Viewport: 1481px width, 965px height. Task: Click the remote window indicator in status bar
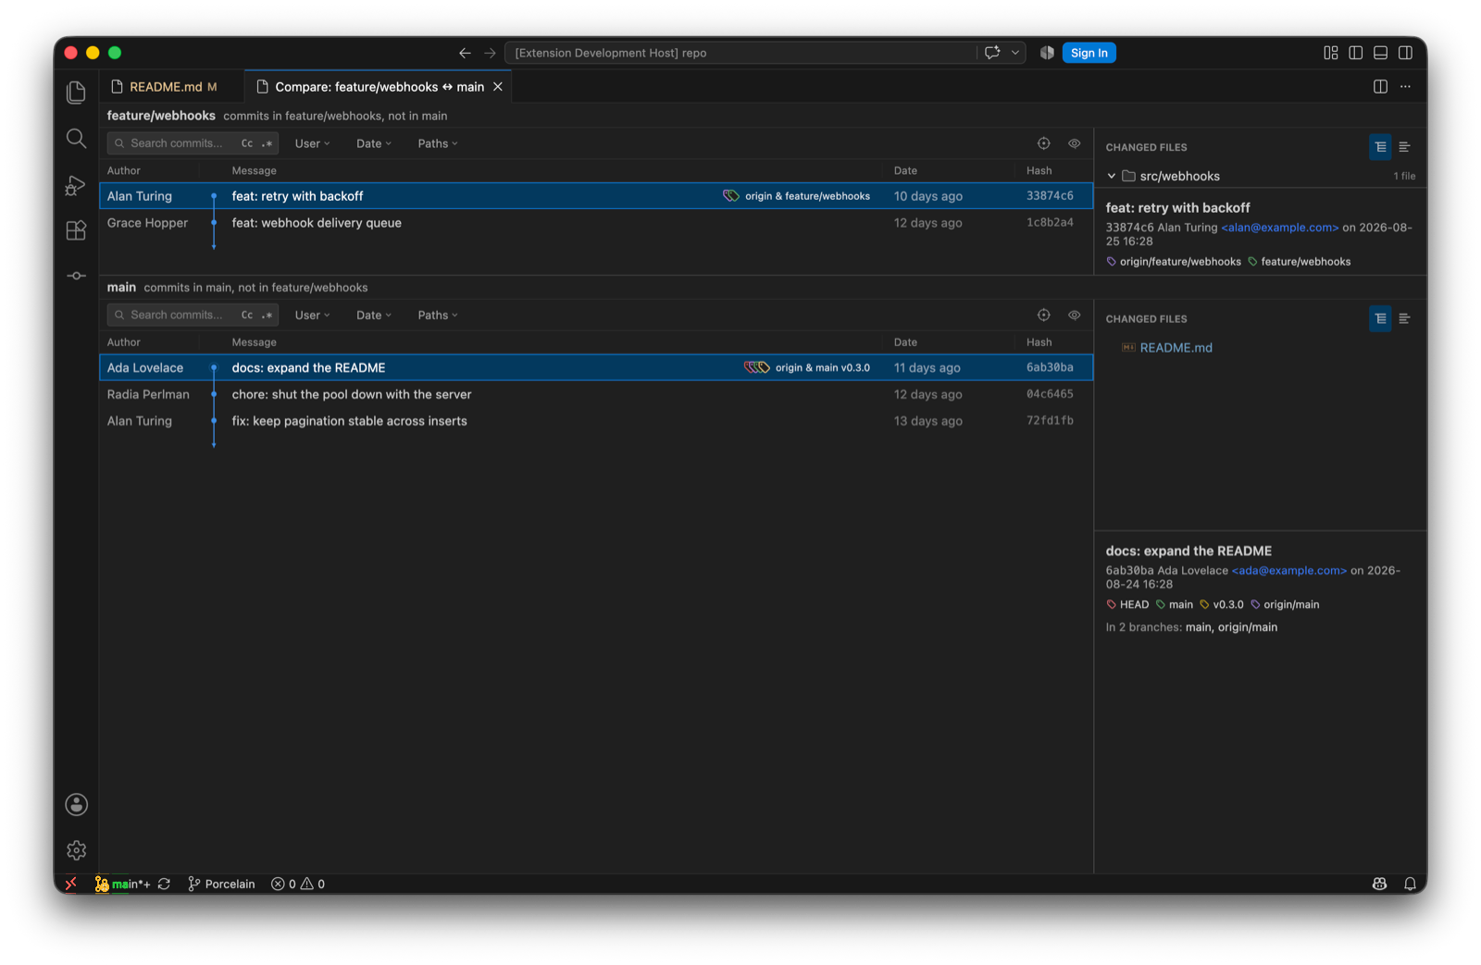(71, 884)
